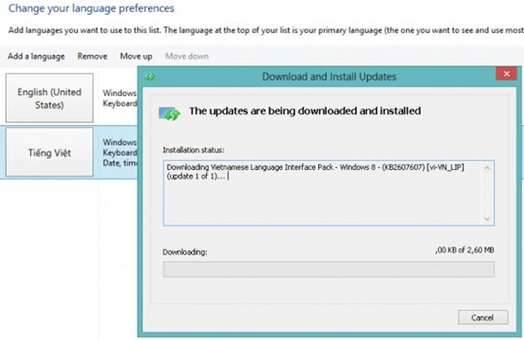Click the monitor update icon beside the heading
The width and height of the screenshot is (524, 340).
[x=169, y=113]
